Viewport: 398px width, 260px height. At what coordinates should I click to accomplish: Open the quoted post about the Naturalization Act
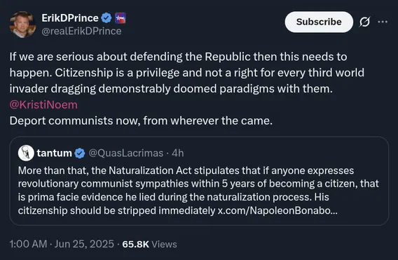[199, 181]
